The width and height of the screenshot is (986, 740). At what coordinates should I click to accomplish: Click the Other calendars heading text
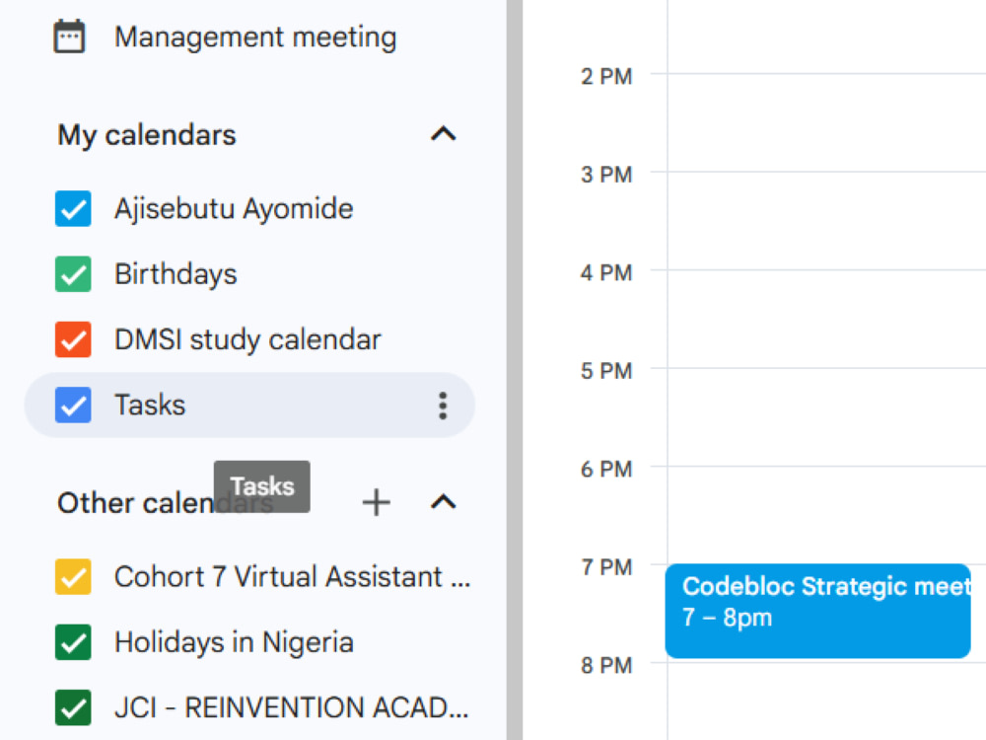click(x=166, y=503)
